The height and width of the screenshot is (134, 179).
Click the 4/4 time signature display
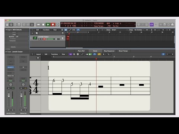[108, 23]
